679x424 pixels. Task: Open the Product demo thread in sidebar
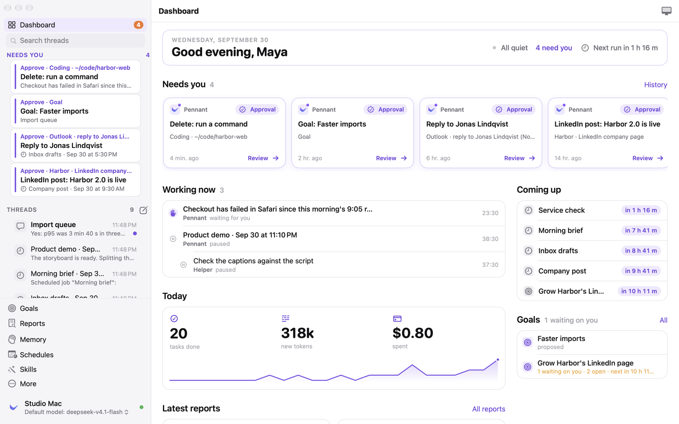click(76, 254)
